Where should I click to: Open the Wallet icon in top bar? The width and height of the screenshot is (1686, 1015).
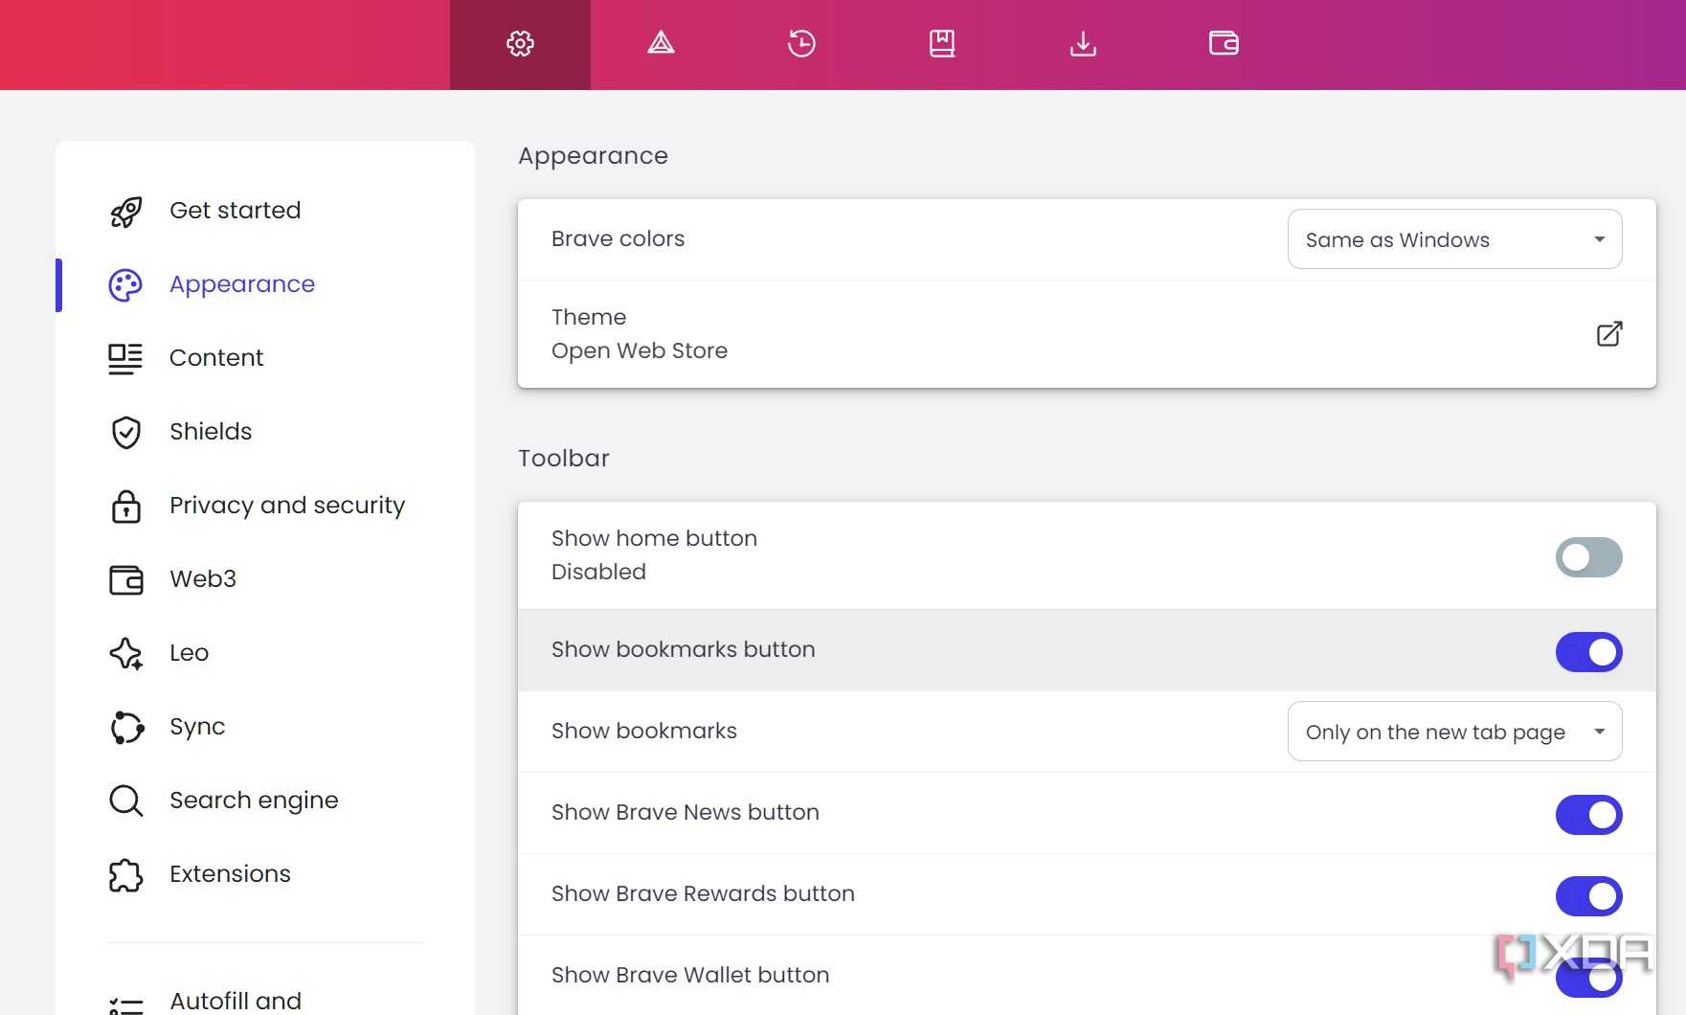click(1224, 43)
